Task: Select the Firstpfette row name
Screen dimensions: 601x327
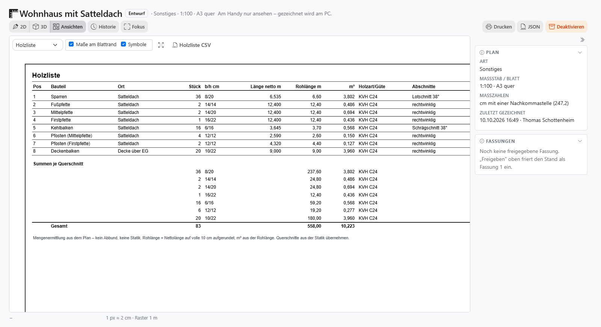Action: click(x=61, y=120)
